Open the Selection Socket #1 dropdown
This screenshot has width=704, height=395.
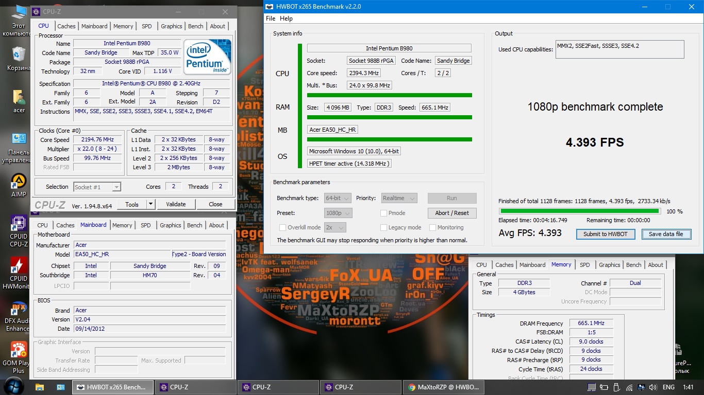click(x=97, y=187)
